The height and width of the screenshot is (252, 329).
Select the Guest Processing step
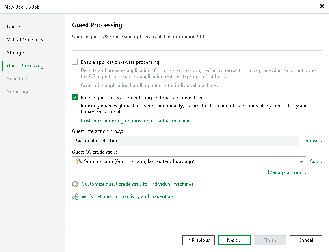pyautogui.click(x=25, y=66)
